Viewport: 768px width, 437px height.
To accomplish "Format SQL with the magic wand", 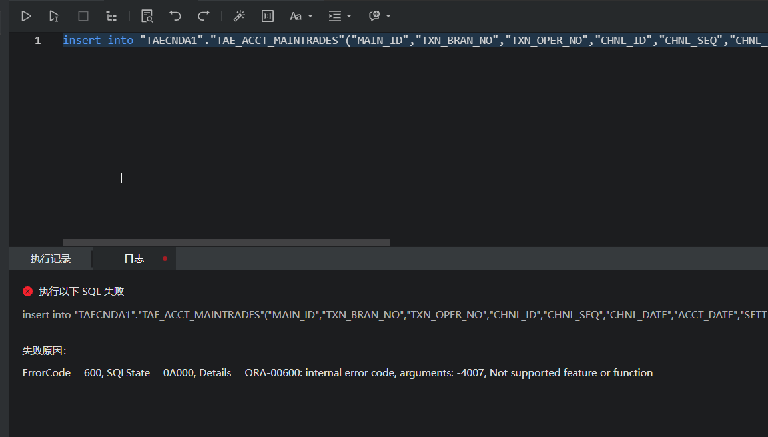I will click(239, 16).
